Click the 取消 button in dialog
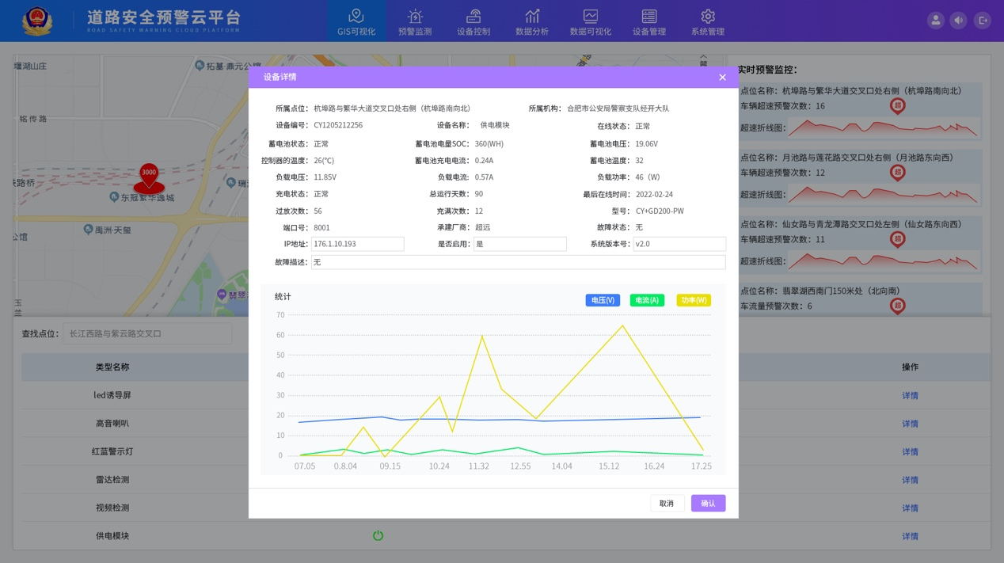The width and height of the screenshot is (1004, 563). point(667,504)
